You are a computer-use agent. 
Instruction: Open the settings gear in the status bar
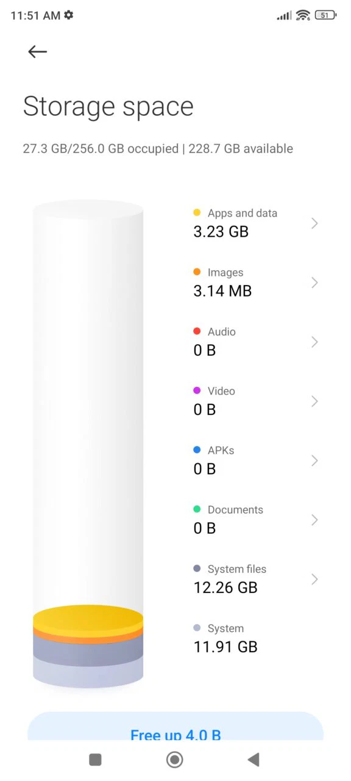tap(68, 15)
